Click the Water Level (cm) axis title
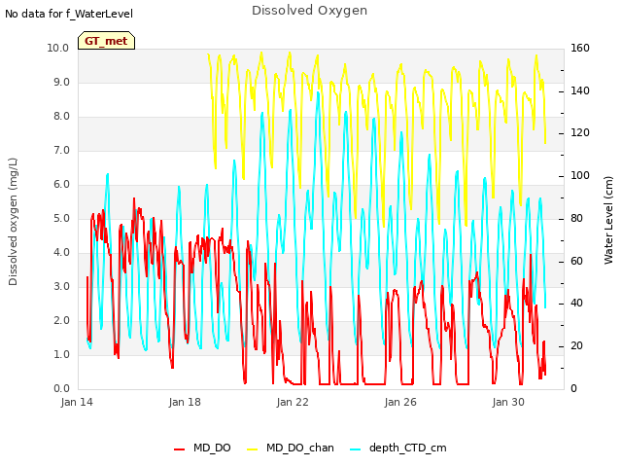622x467 pixels. [x=608, y=221]
